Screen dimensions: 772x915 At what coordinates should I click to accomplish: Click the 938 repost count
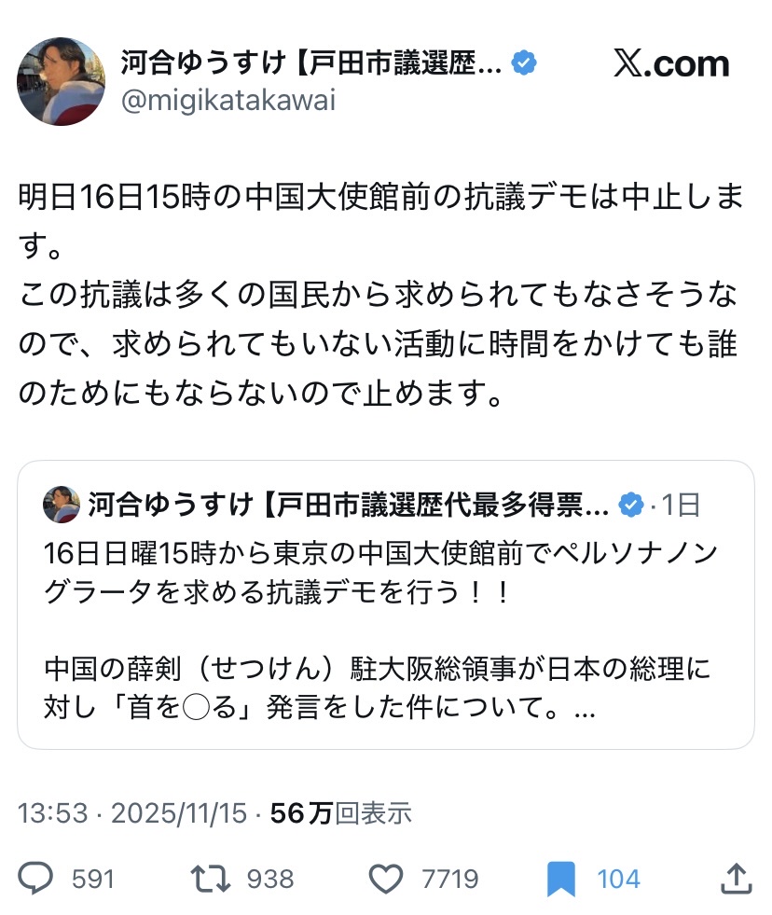(x=270, y=879)
